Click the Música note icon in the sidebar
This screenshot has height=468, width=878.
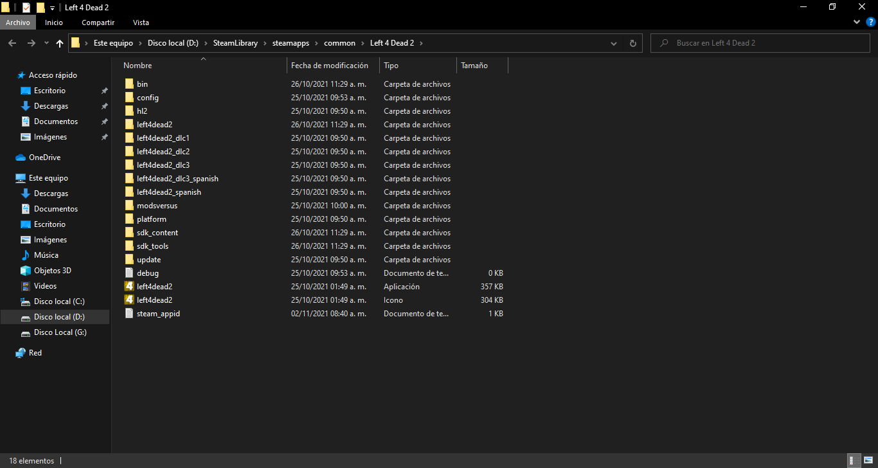[x=26, y=255]
